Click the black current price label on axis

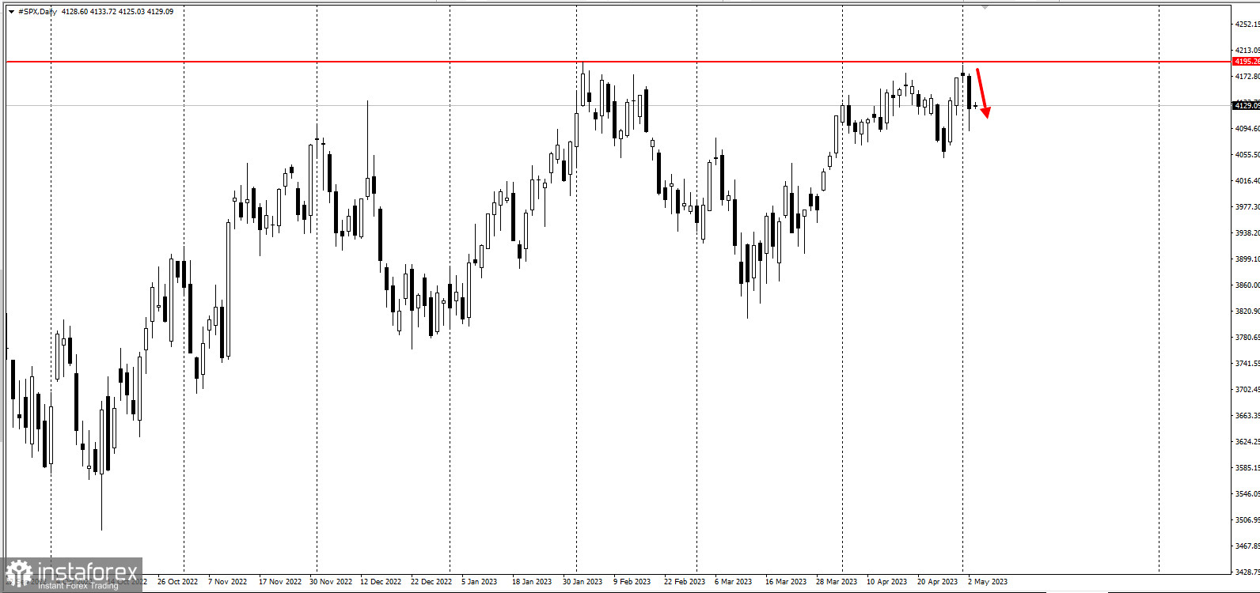(x=1246, y=105)
